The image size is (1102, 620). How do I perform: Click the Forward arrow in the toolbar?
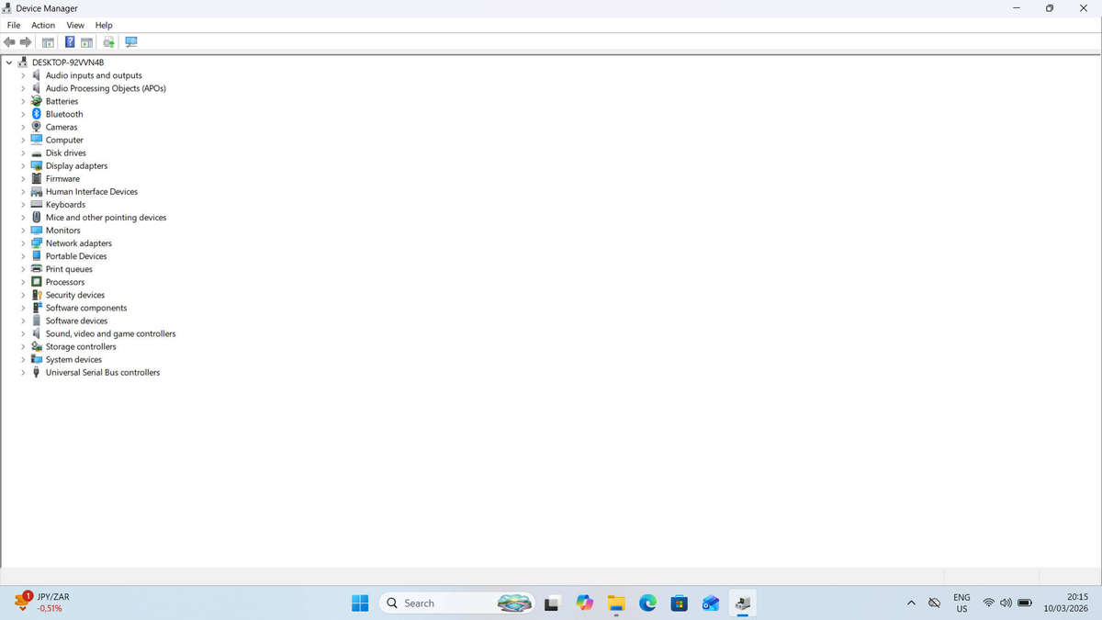tap(26, 42)
